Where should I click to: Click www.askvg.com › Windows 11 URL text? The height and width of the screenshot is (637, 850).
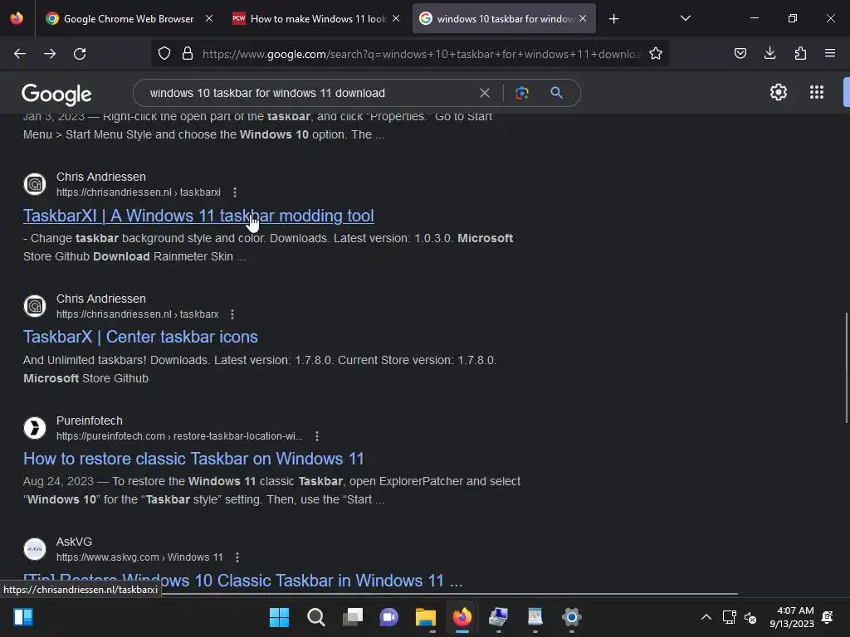(139, 557)
